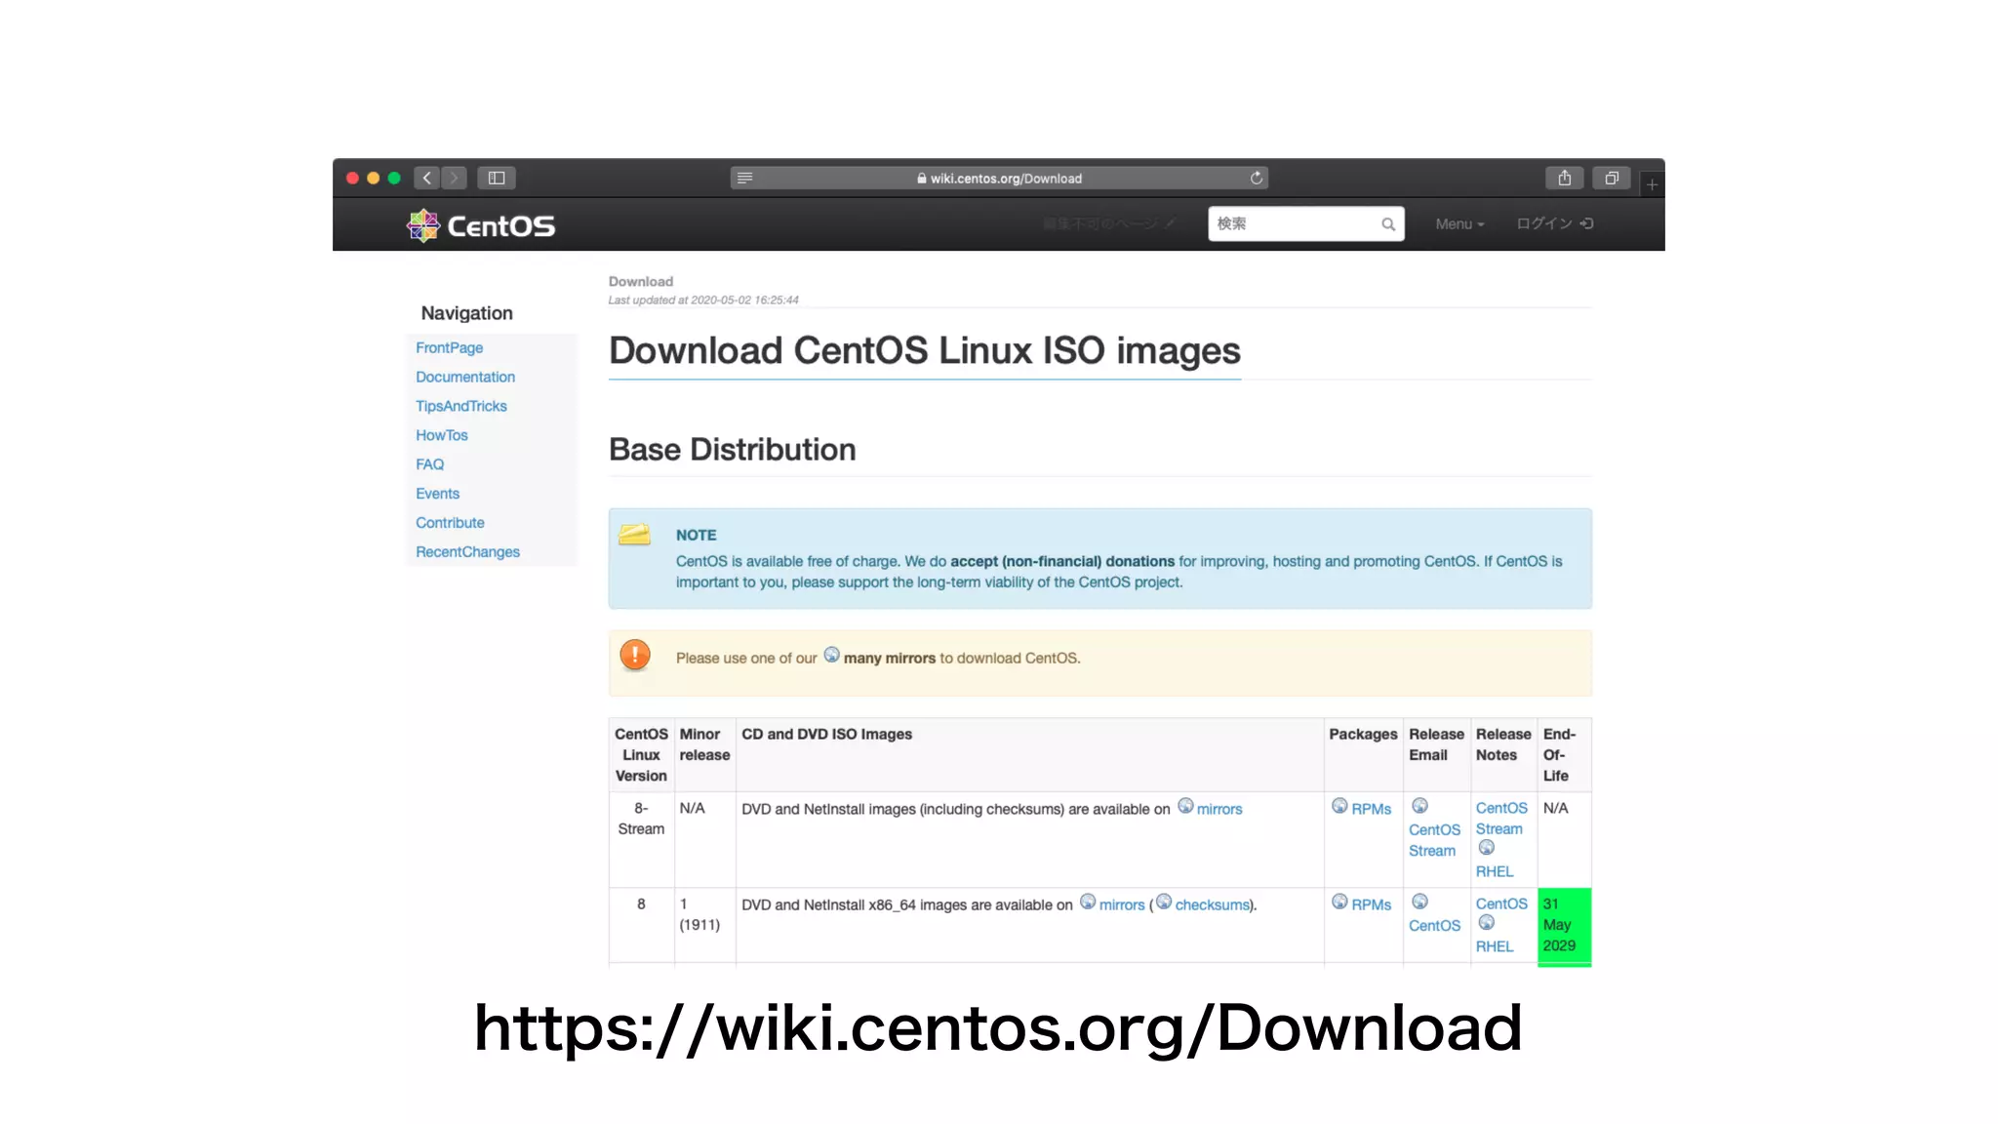
Task: Click the orange warning icon
Action: pyautogui.click(x=635, y=655)
